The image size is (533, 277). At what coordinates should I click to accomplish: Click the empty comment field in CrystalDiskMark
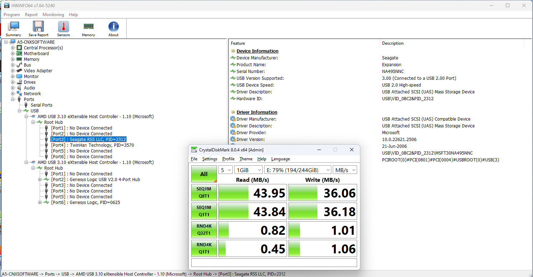[274, 263]
